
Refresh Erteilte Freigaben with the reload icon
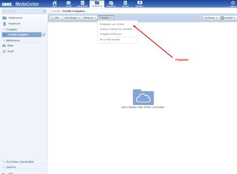coord(44,35)
